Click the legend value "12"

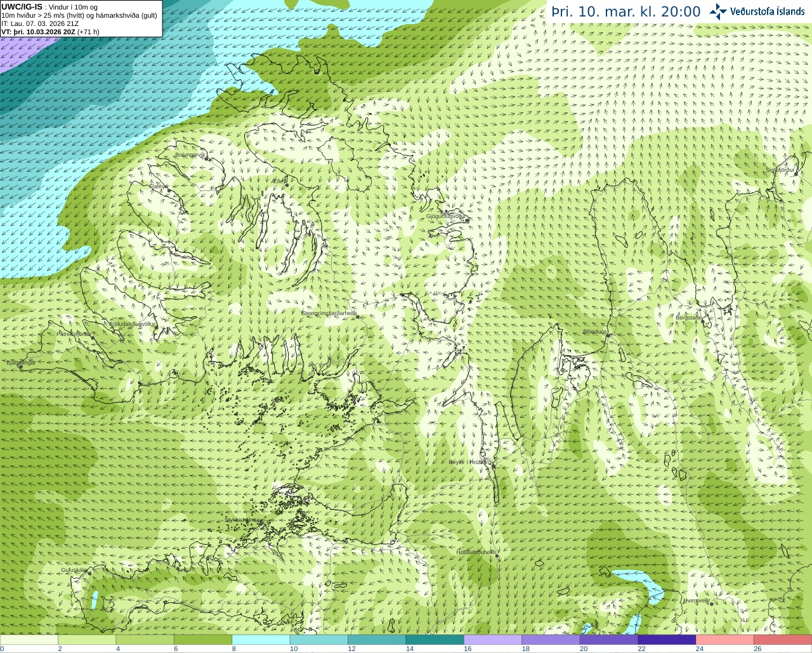pos(351,649)
